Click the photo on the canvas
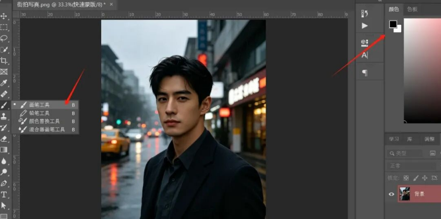The width and height of the screenshot is (441, 219). click(183, 119)
